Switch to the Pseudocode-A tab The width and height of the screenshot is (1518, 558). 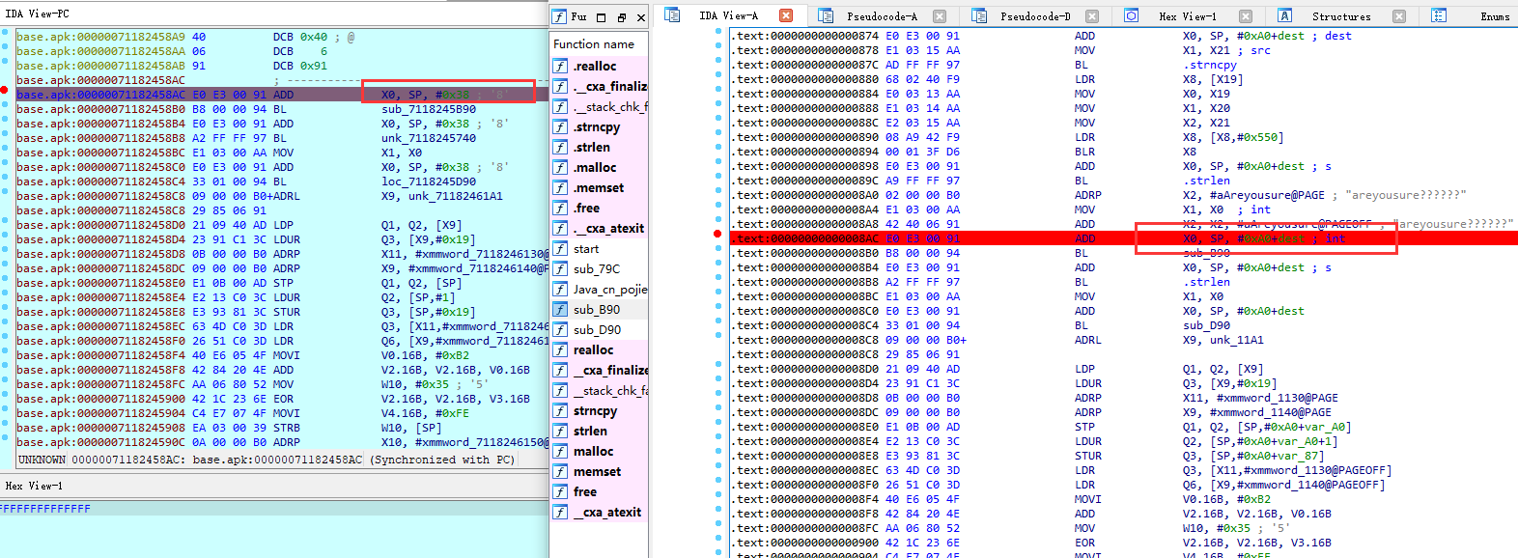pyautogui.click(x=882, y=16)
